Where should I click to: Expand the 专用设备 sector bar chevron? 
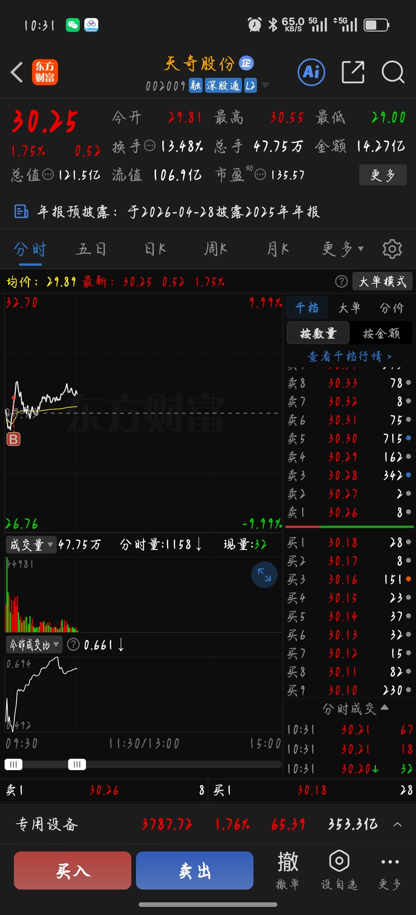pyautogui.click(x=398, y=825)
